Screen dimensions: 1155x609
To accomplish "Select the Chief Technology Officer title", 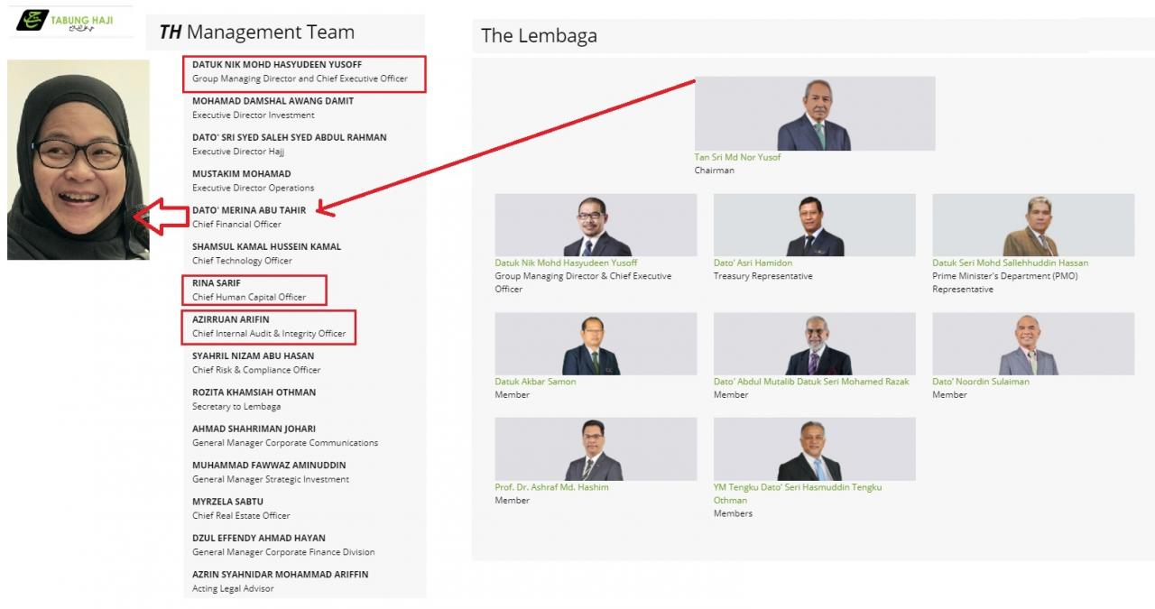I will point(242,261).
